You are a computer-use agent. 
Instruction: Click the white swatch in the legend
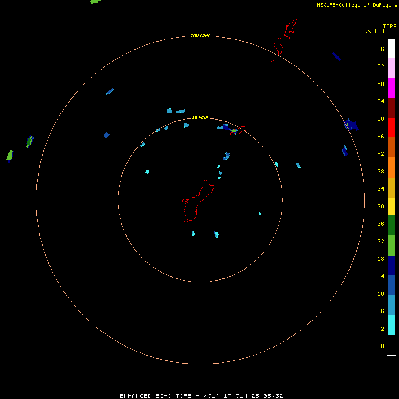pyautogui.click(x=391, y=49)
